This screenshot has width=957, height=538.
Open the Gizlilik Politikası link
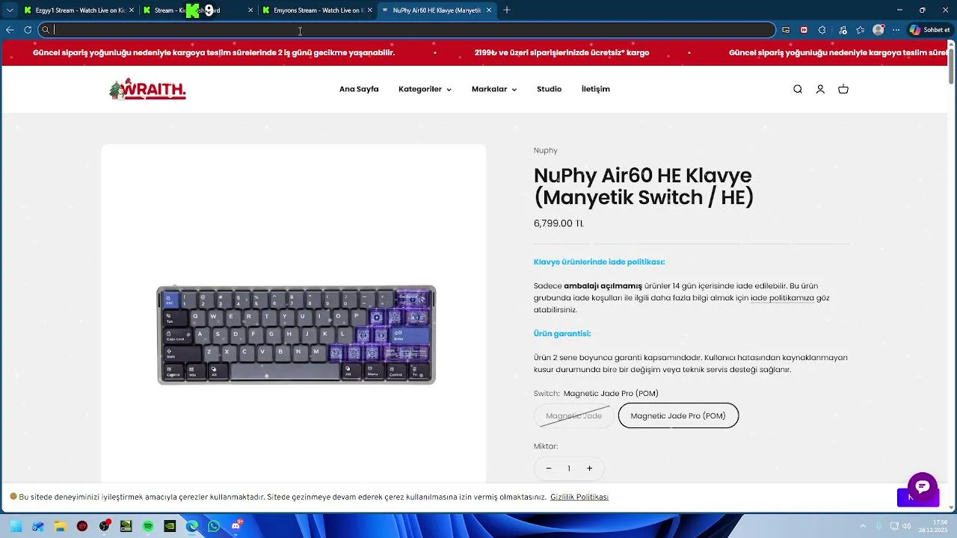pos(579,497)
